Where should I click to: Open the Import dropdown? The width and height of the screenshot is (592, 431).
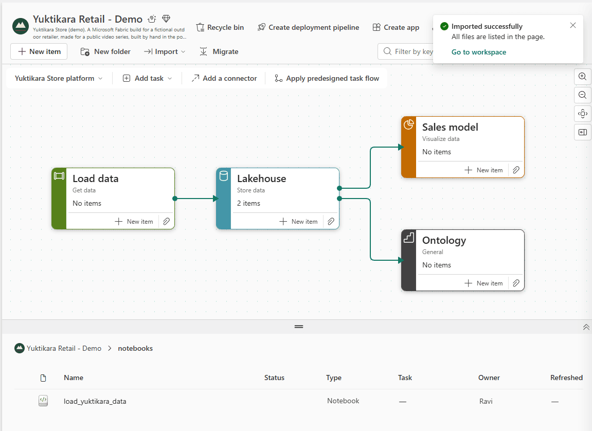[165, 51]
